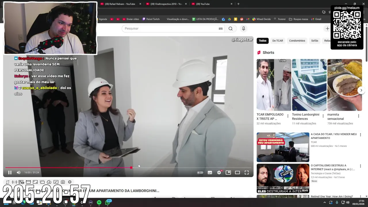Enable miniplayer mode
This screenshot has width=368, height=207.
click(228, 172)
